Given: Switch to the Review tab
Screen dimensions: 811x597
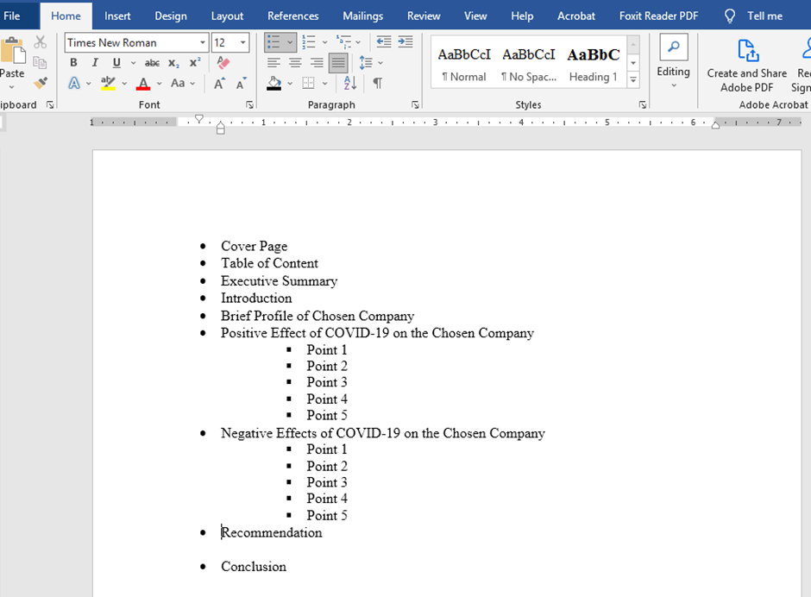Looking at the screenshot, I should point(424,16).
